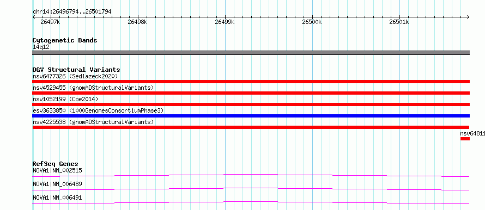Open variant label nsv1052199 (Coe2014)

coord(65,99)
